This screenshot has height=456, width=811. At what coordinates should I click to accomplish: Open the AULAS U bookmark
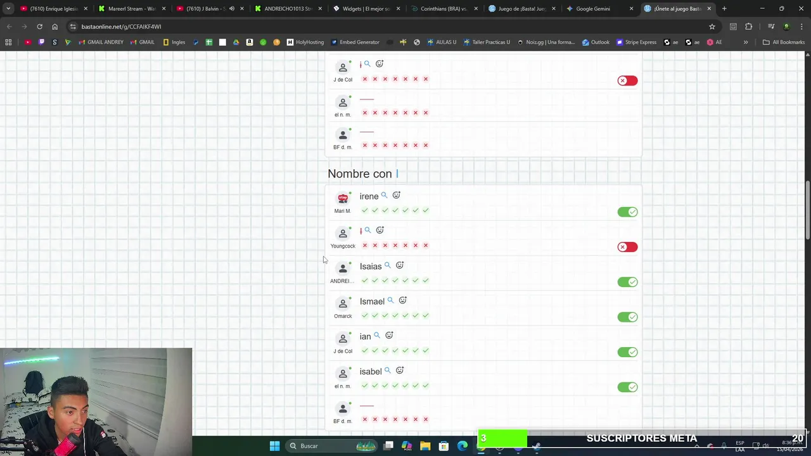[442, 42]
